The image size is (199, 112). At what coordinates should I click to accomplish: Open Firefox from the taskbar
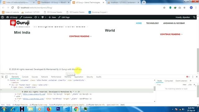(x=49, y=109)
